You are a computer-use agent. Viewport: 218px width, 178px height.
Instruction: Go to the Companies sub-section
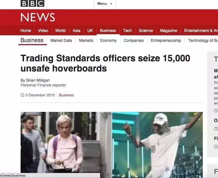point(134,40)
